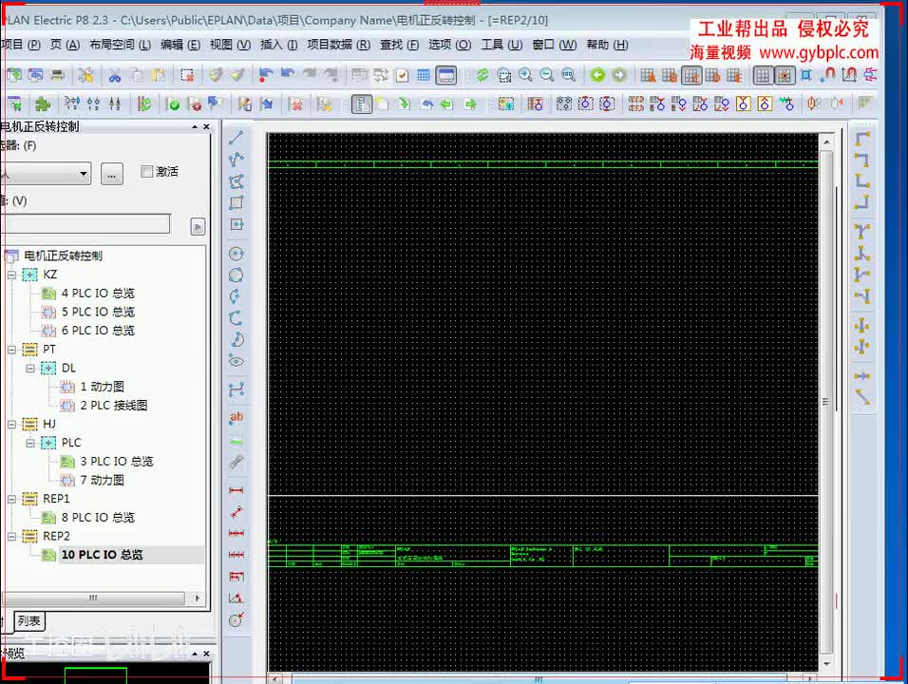Click the red delete X icon
Screen dimensions: 908x684
296,104
